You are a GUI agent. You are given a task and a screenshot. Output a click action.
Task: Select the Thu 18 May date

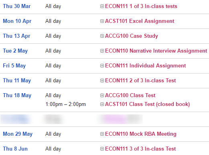click(x=17, y=96)
